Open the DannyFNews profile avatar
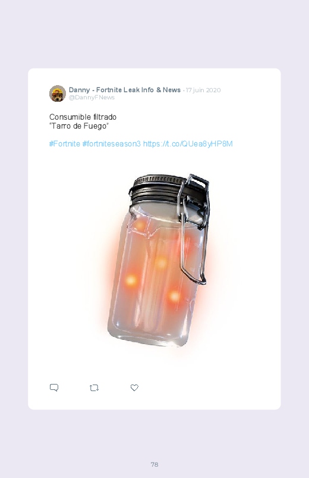Image resolution: width=309 pixels, height=478 pixels. coord(58,93)
